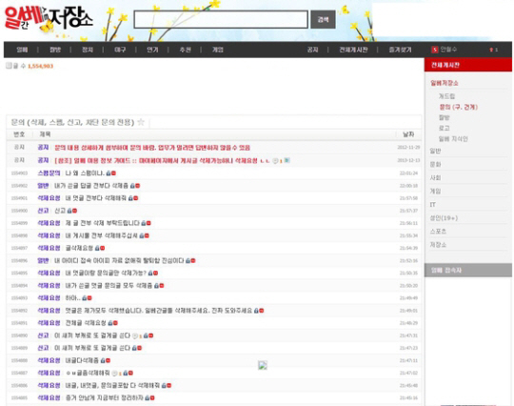Image resolution: width=514 pixels, height=406 pixels.
Task: Open the post '나 왜 스팸이냐.'
Action: [85, 173]
